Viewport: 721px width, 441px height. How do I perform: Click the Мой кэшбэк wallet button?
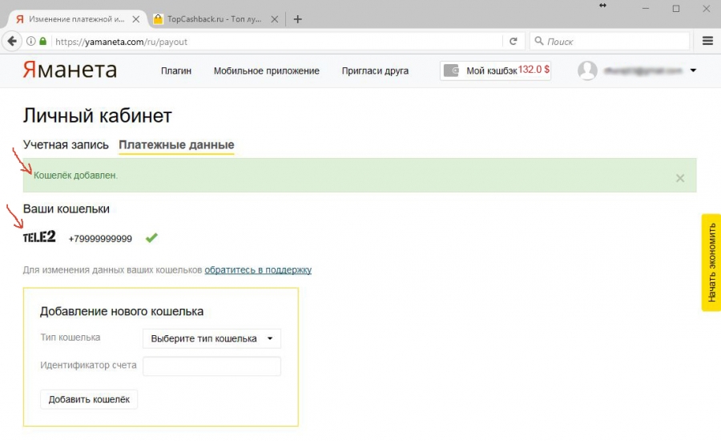(495, 71)
